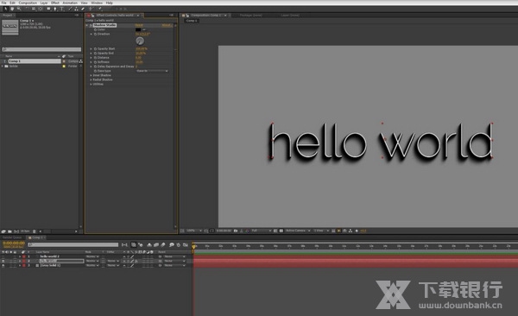
Task: Select the Zoom magnifier tool
Action: (19, 9)
